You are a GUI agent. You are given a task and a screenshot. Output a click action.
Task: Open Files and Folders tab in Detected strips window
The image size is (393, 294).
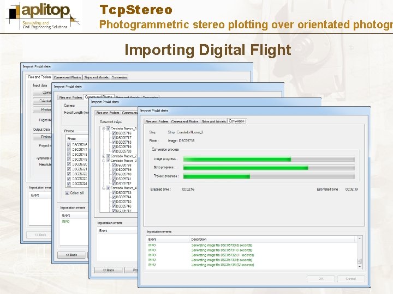(x=108, y=113)
